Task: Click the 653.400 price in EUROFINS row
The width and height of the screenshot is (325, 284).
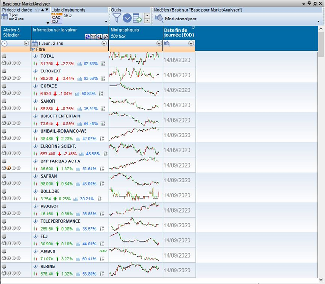Action: (x=48, y=154)
